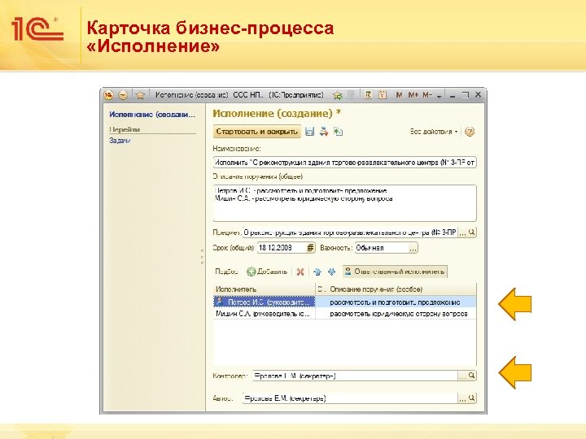Open help question mark icon
This screenshot has height=439, width=586.
pyautogui.click(x=470, y=132)
